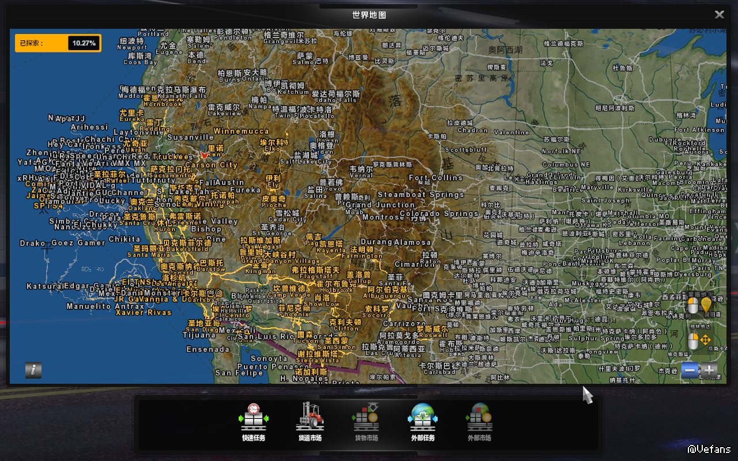Click the Longview city label

point(602,352)
